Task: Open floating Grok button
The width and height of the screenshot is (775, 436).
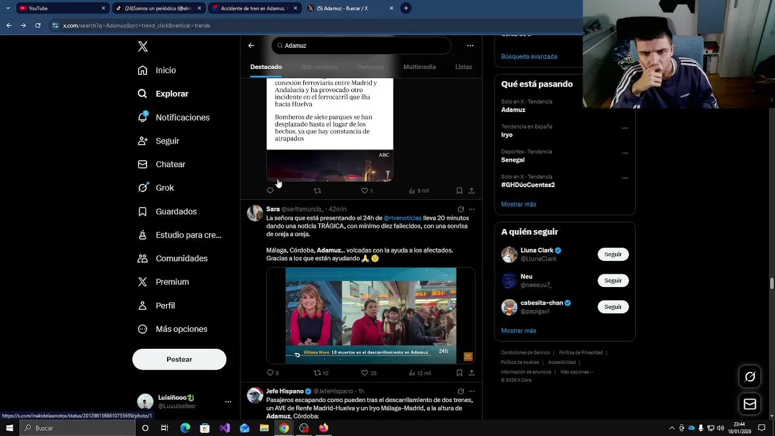Action: (x=750, y=377)
